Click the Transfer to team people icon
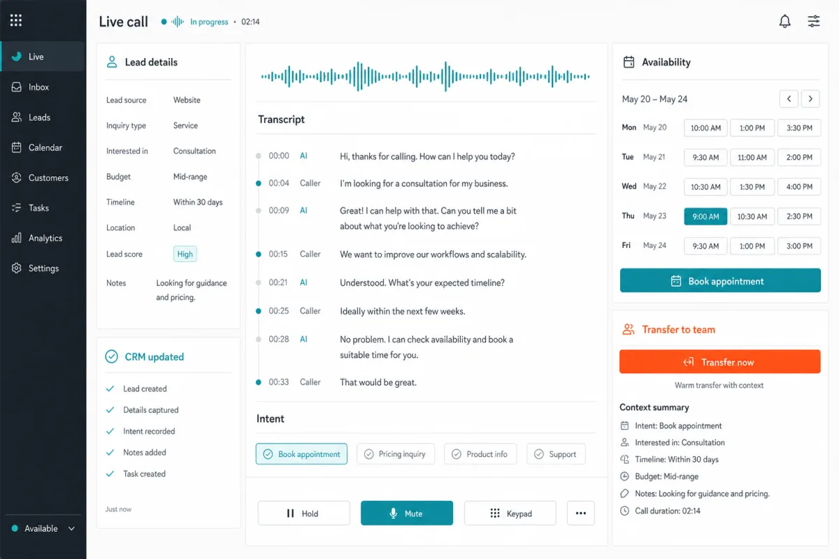 629,329
